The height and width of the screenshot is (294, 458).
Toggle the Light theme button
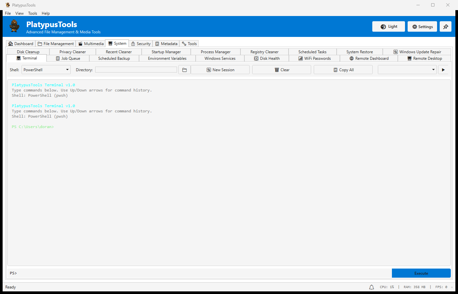(x=389, y=27)
